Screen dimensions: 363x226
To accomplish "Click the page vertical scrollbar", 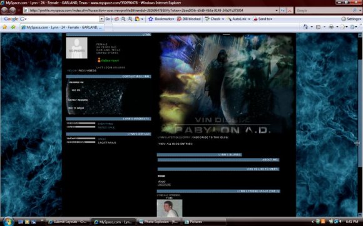I will coord(359,125).
